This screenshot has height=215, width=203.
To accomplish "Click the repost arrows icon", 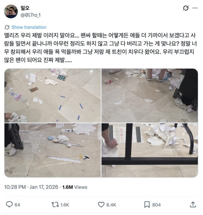I will click(55, 205).
